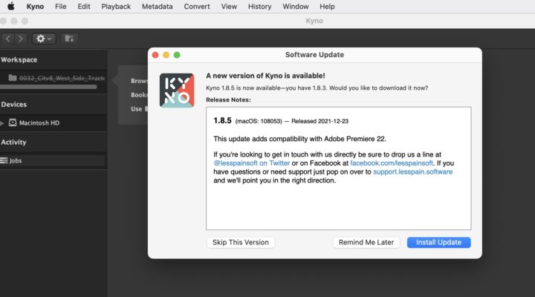
Task: Open the Help menu
Action: pos(327,7)
